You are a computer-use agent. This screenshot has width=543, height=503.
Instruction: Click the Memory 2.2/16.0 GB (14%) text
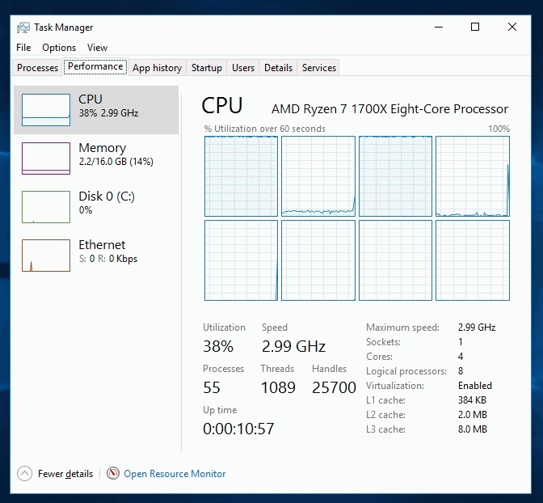click(x=116, y=162)
